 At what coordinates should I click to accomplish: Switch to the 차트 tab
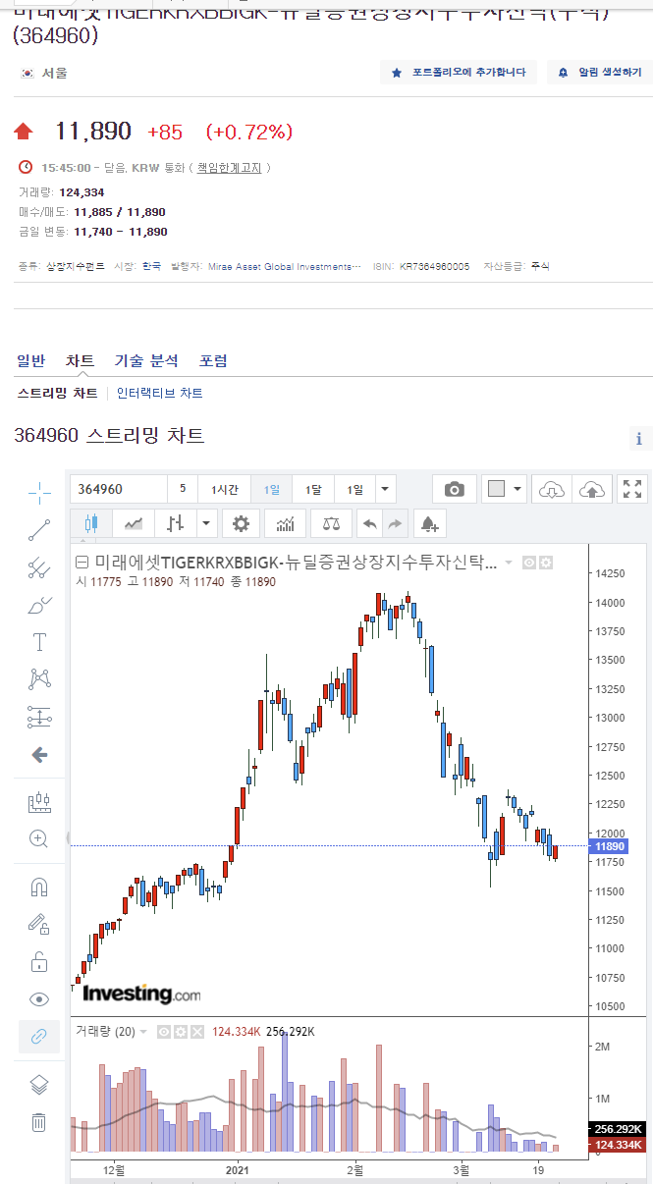click(x=81, y=361)
